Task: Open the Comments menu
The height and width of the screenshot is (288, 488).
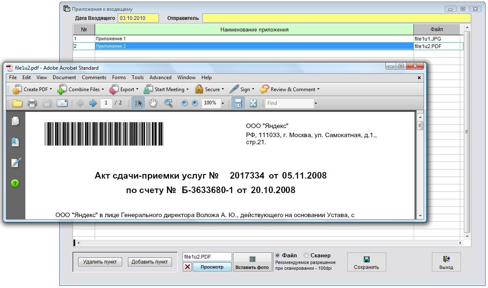Action: [94, 77]
